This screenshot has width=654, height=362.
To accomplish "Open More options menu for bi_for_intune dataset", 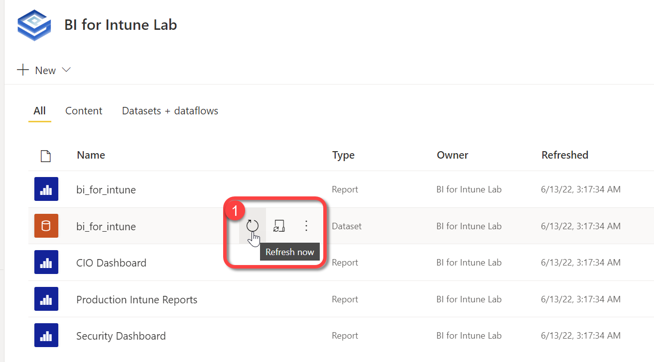I will click(x=306, y=226).
